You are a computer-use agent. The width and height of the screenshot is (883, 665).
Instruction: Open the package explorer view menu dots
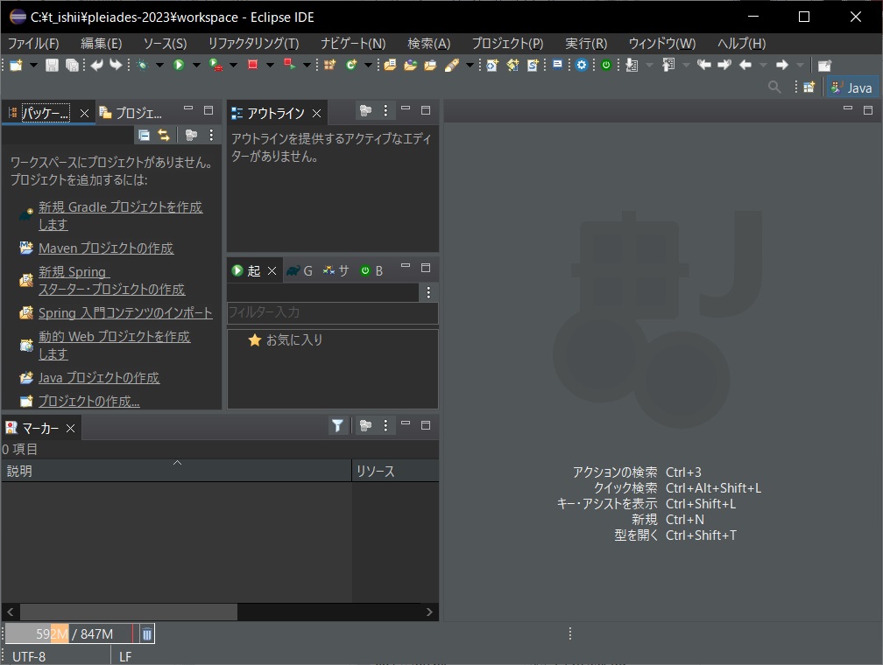pyautogui.click(x=211, y=135)
